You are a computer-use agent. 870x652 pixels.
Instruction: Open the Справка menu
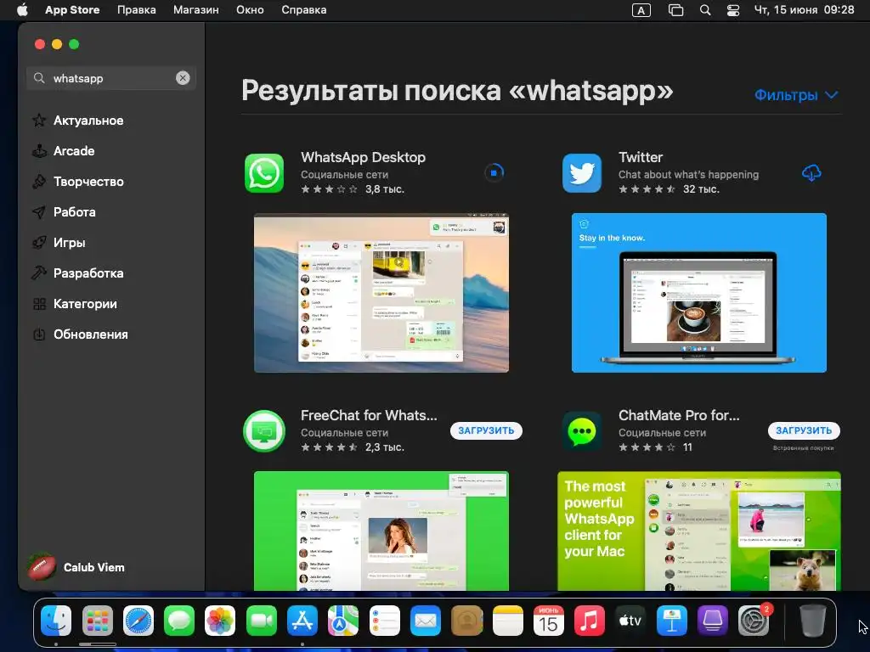coord(303,10)
